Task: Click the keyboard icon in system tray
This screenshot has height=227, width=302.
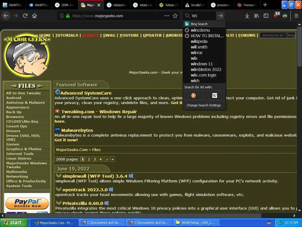Action: (x=269, y=223)
